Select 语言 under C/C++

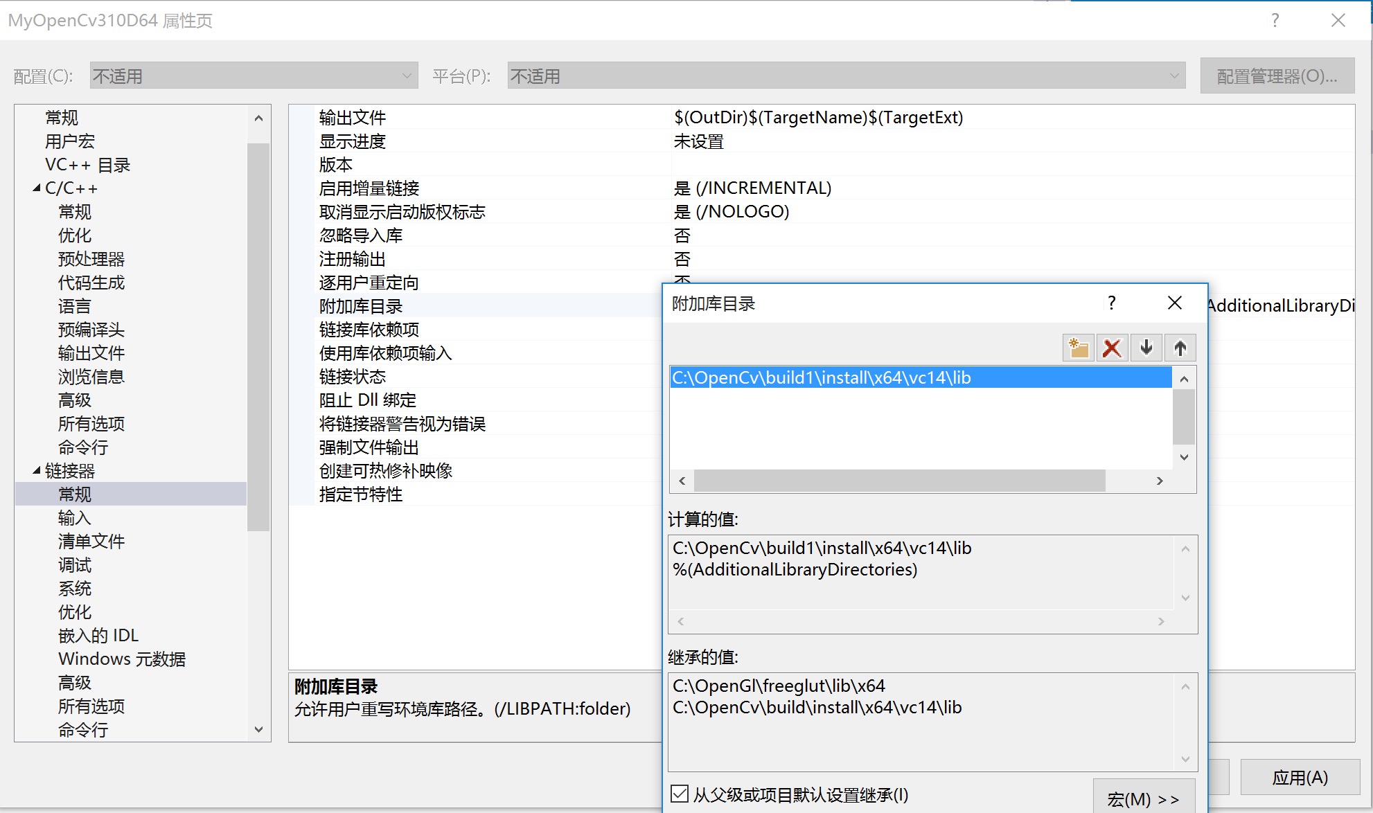[x=75, y=306]
